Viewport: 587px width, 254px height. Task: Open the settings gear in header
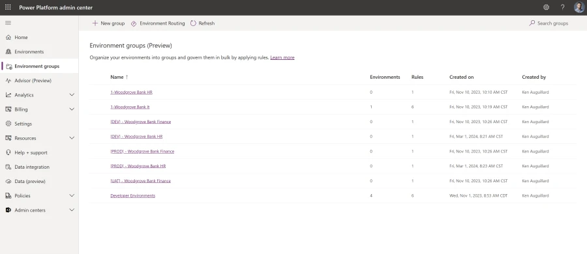[x=546, y=7]
